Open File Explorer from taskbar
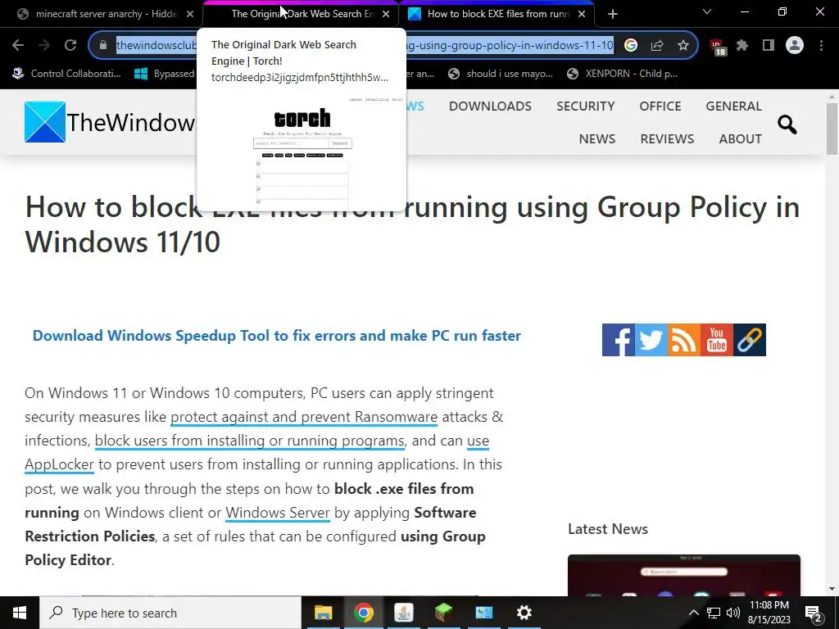Image resolution: width=839 pixels, height=629 pixels. click(323, 613)
